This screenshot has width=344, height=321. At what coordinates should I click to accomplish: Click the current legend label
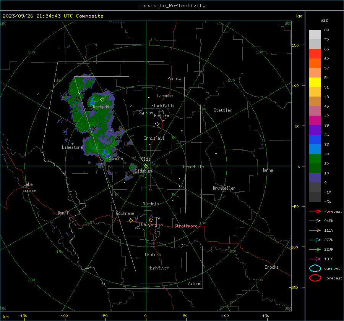coord(332,268)
